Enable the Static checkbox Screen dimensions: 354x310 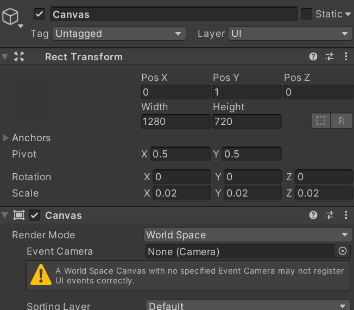[x=306, y=14]
